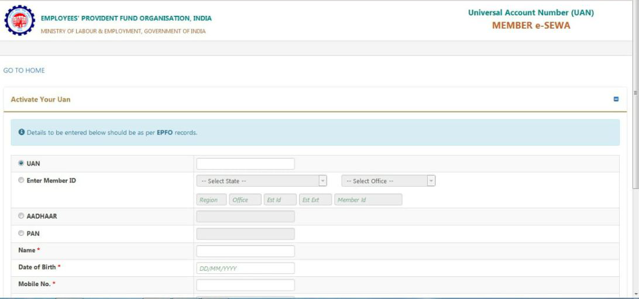This screenshot has height=299, width=639.
Task: Click the Region code field
Action: coord(211,200)
